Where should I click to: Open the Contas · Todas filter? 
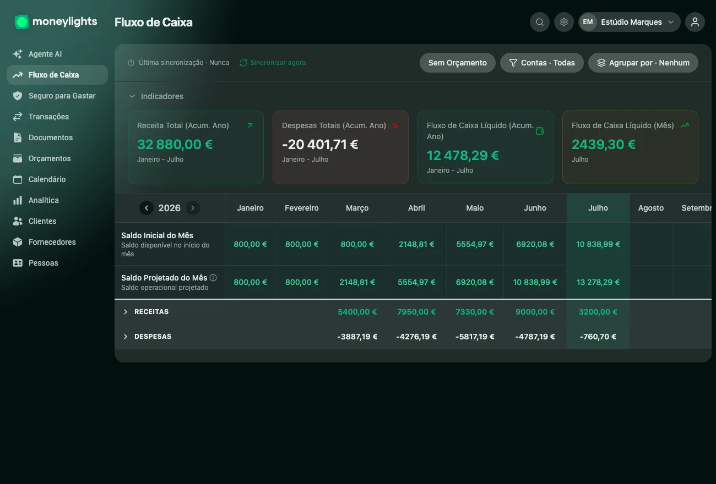542,63
